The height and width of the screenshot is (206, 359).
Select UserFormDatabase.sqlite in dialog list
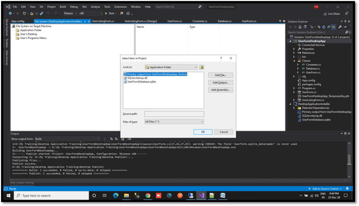point(142,81)
